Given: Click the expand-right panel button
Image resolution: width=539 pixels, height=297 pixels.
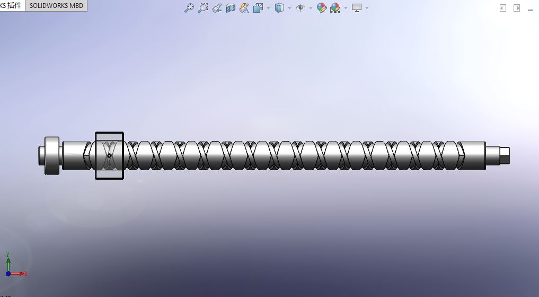Looking at the screenshot, I should 517,8.
